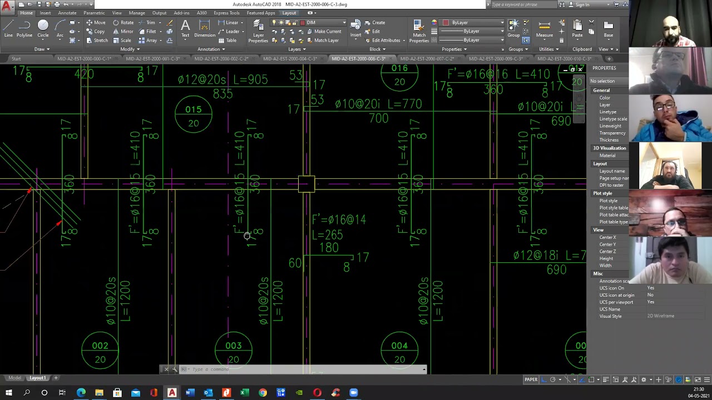Click Make Current layer button
Viewport: 712px width, 400px height.
coord(323,32)
